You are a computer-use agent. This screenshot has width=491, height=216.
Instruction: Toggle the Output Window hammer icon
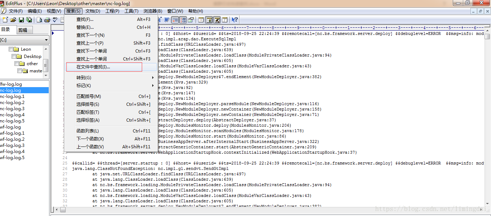click(x=217, y=20)
